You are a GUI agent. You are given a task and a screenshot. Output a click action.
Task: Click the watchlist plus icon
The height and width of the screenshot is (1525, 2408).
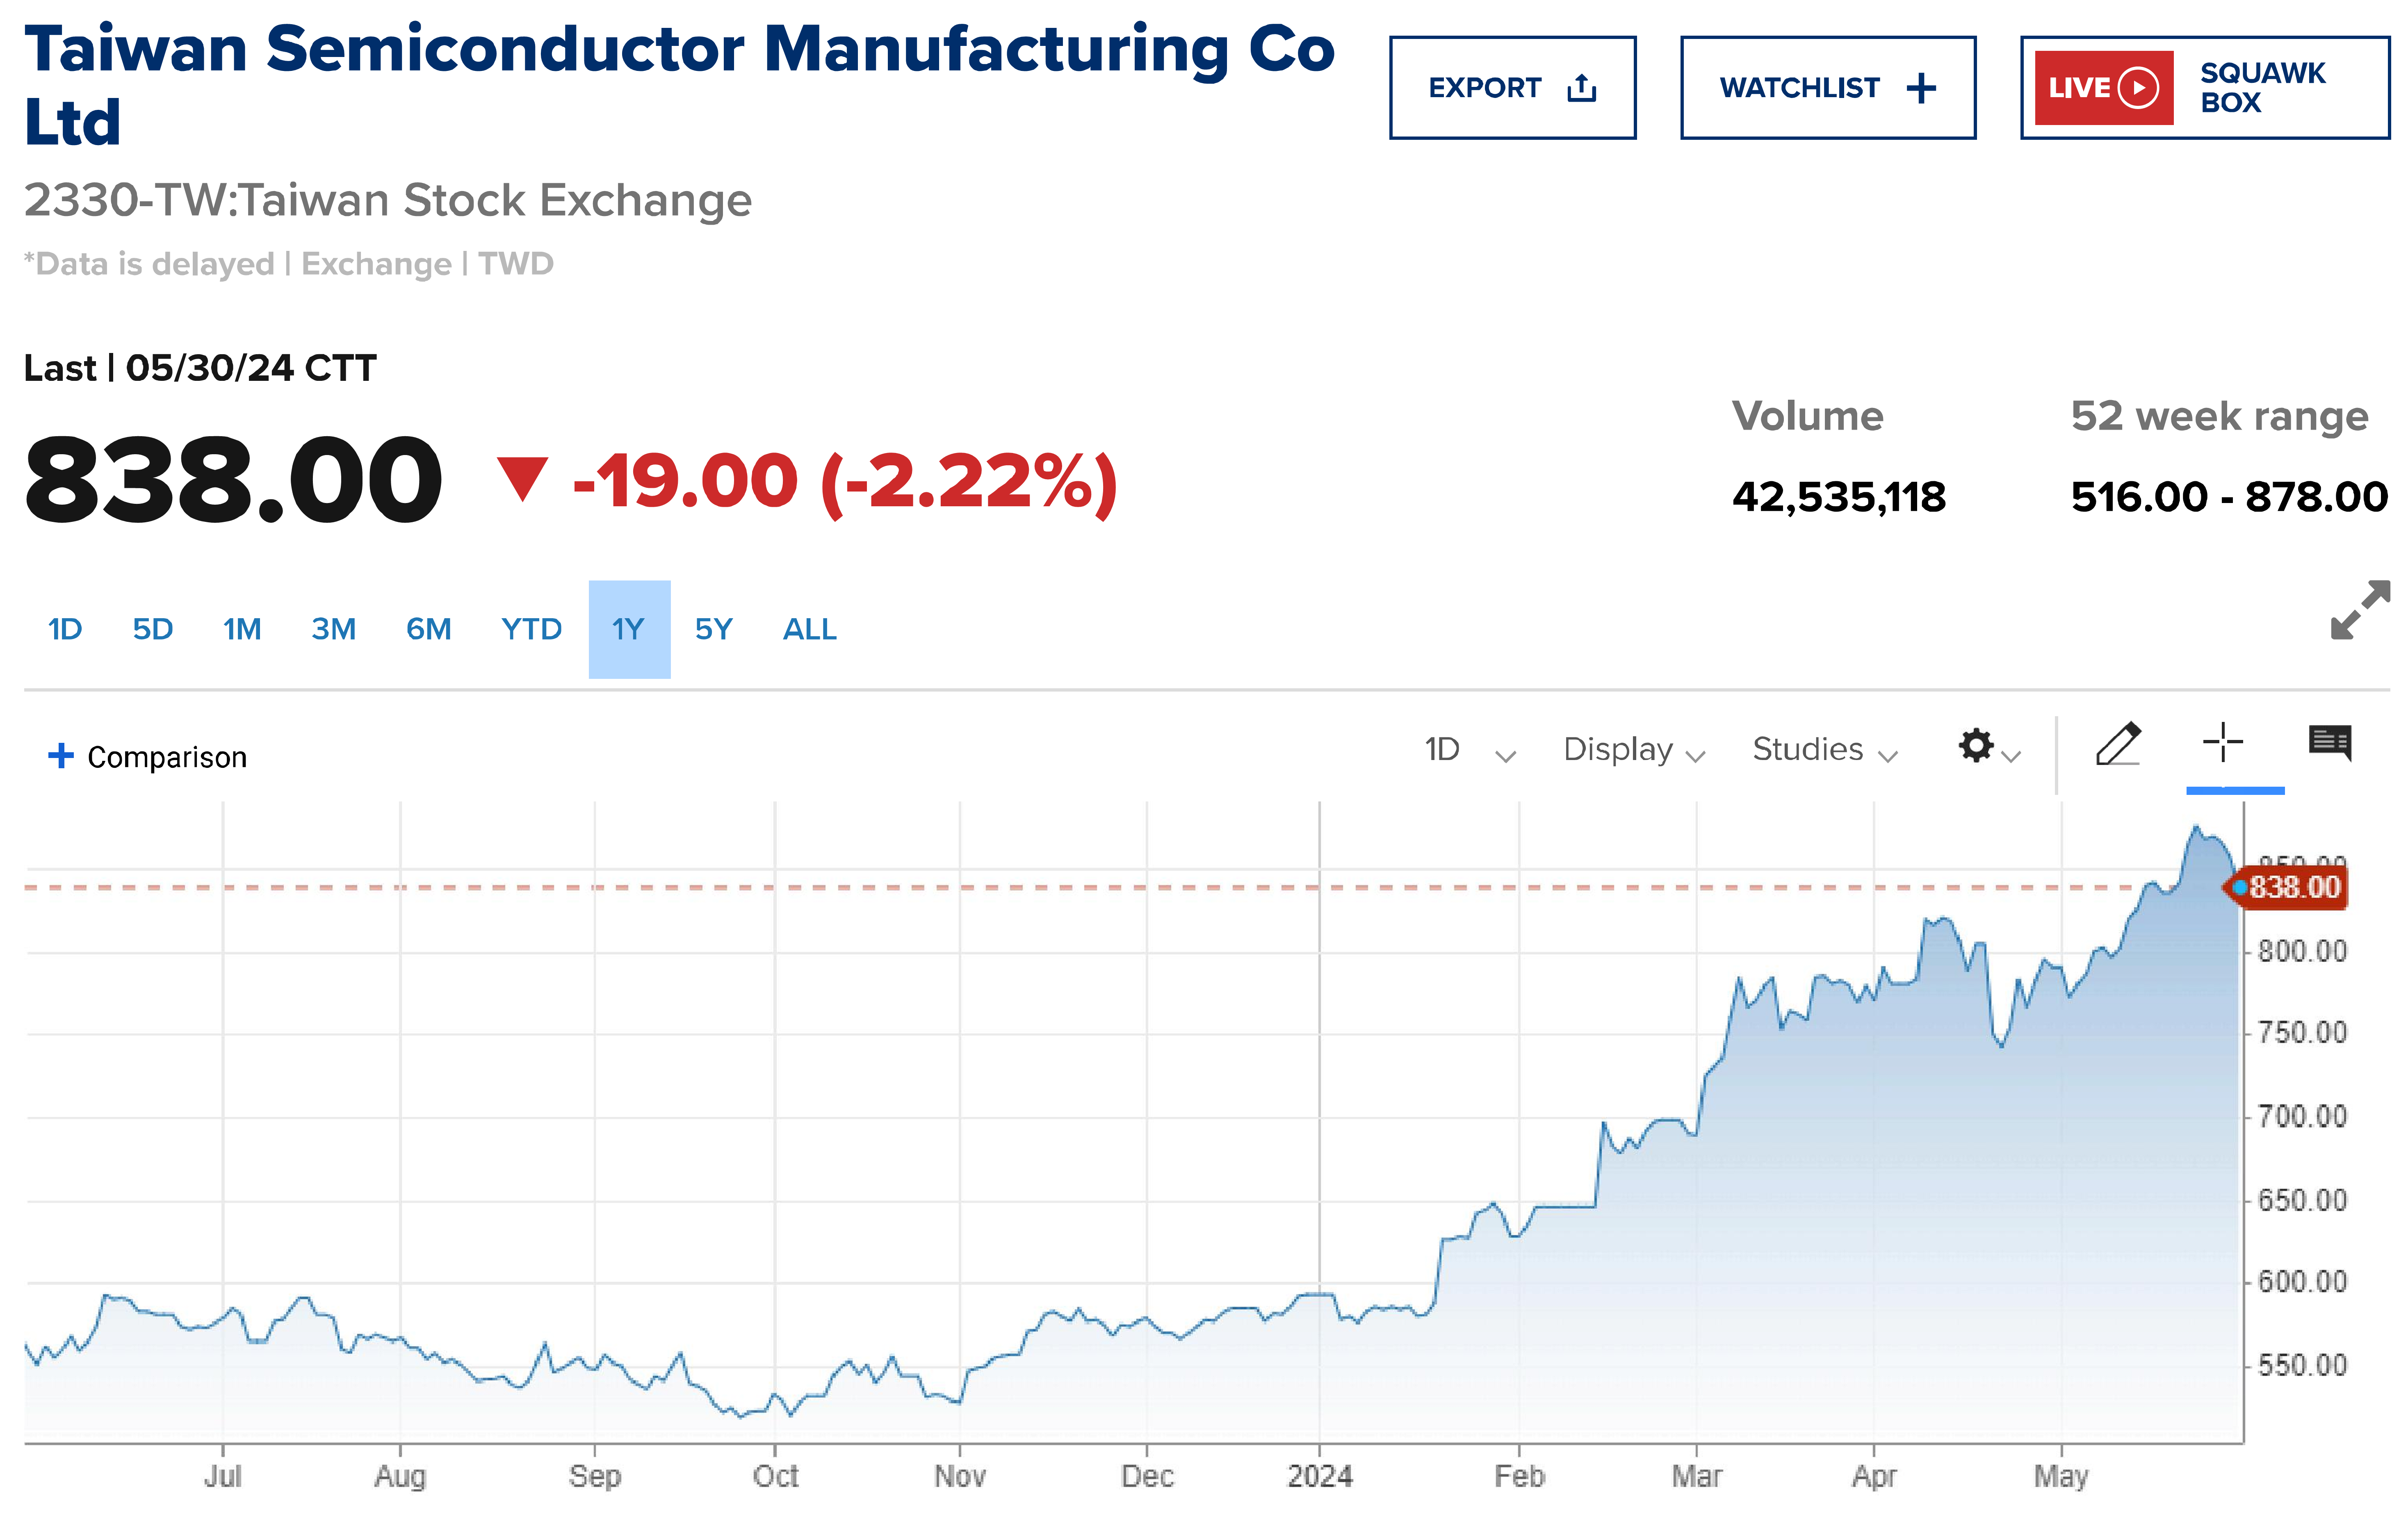tap(1920, 88)
